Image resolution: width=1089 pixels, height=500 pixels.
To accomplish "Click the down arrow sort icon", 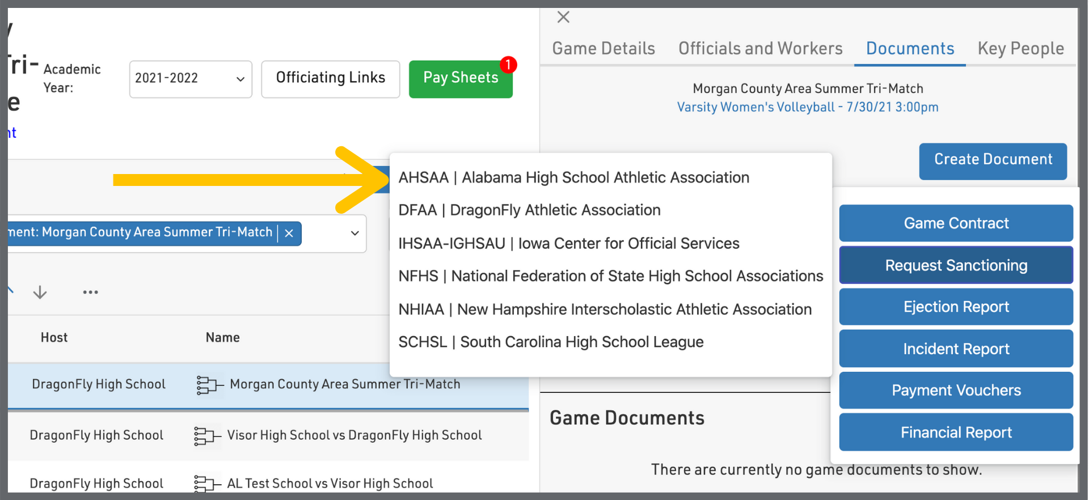I will coord(40,293).
